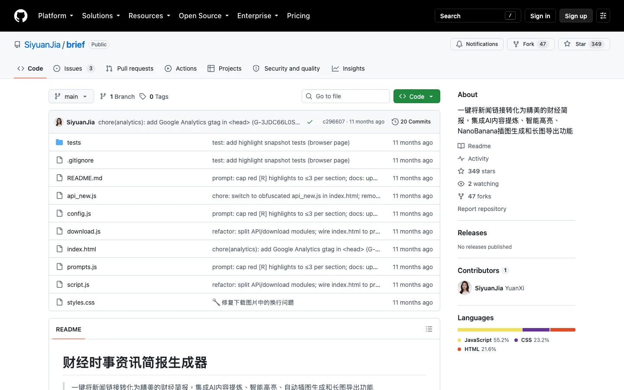
Task: Click the tag icon by 0 Tags
Action: pyautogui.click(x=143, y=97)
